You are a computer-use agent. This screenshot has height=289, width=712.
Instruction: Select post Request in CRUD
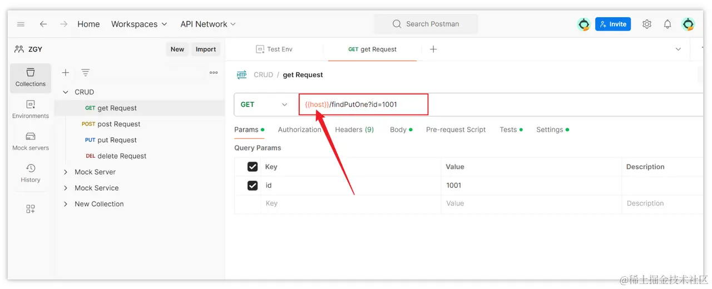pyautogui.click(x=140, y=124)
